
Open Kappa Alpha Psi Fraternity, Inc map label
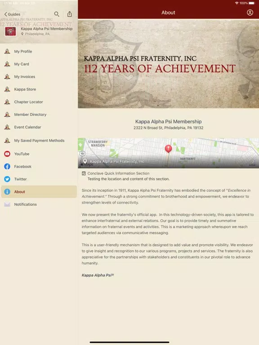[x=117, y=161]
